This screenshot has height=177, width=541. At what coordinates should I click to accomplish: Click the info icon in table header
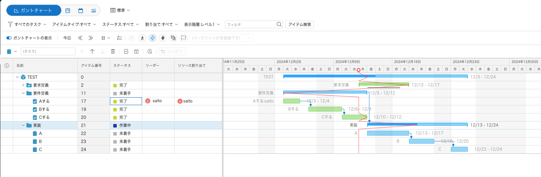(7, 66)
